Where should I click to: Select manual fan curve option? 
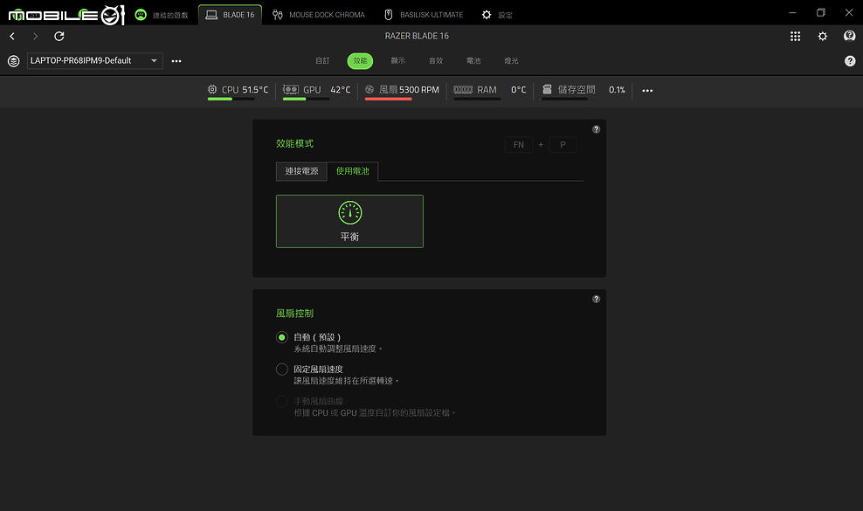(282, 402)
